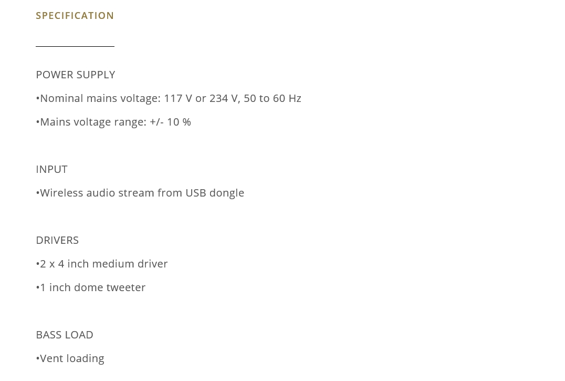Select the DRIVERS section title
The image size is (565, 381).
[57, 240]
